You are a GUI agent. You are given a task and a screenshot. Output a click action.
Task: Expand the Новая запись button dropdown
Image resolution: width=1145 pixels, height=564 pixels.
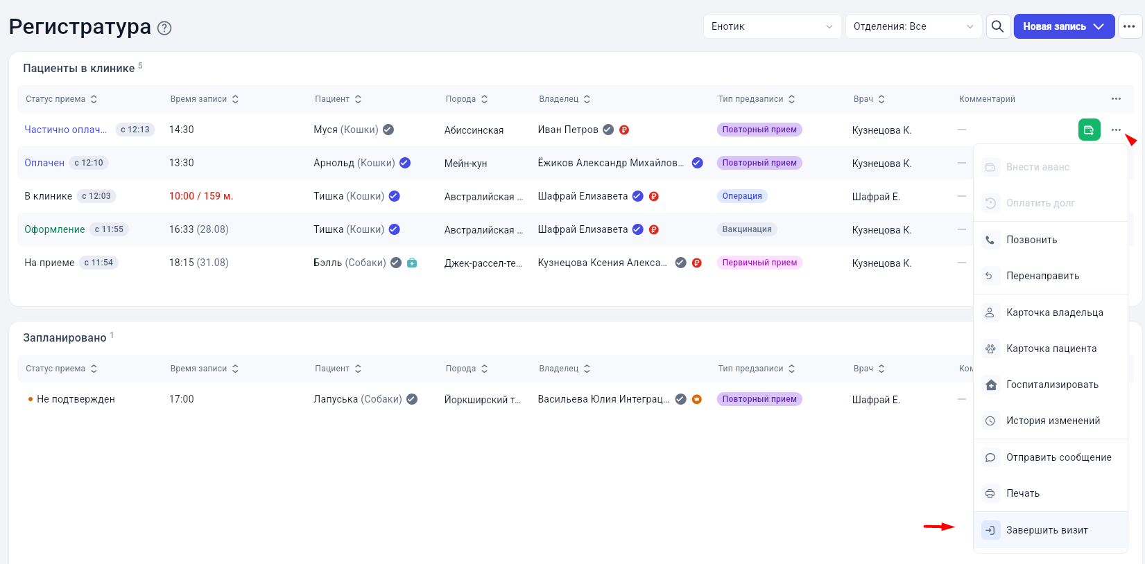(1099, 26)
